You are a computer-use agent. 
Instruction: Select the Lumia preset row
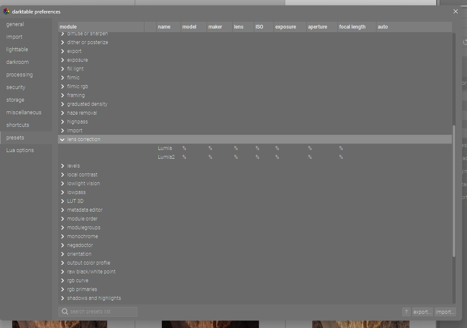coord(255,148)
